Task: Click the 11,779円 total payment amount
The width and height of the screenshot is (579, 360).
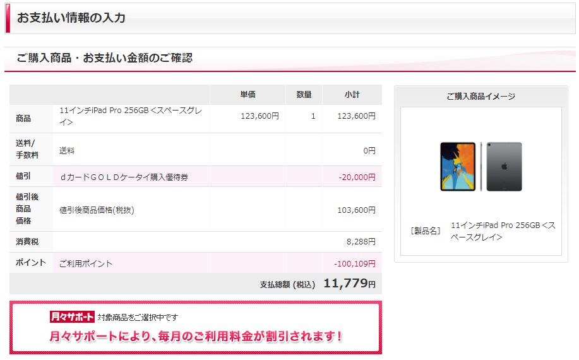Action: click(x=349, y=284)
